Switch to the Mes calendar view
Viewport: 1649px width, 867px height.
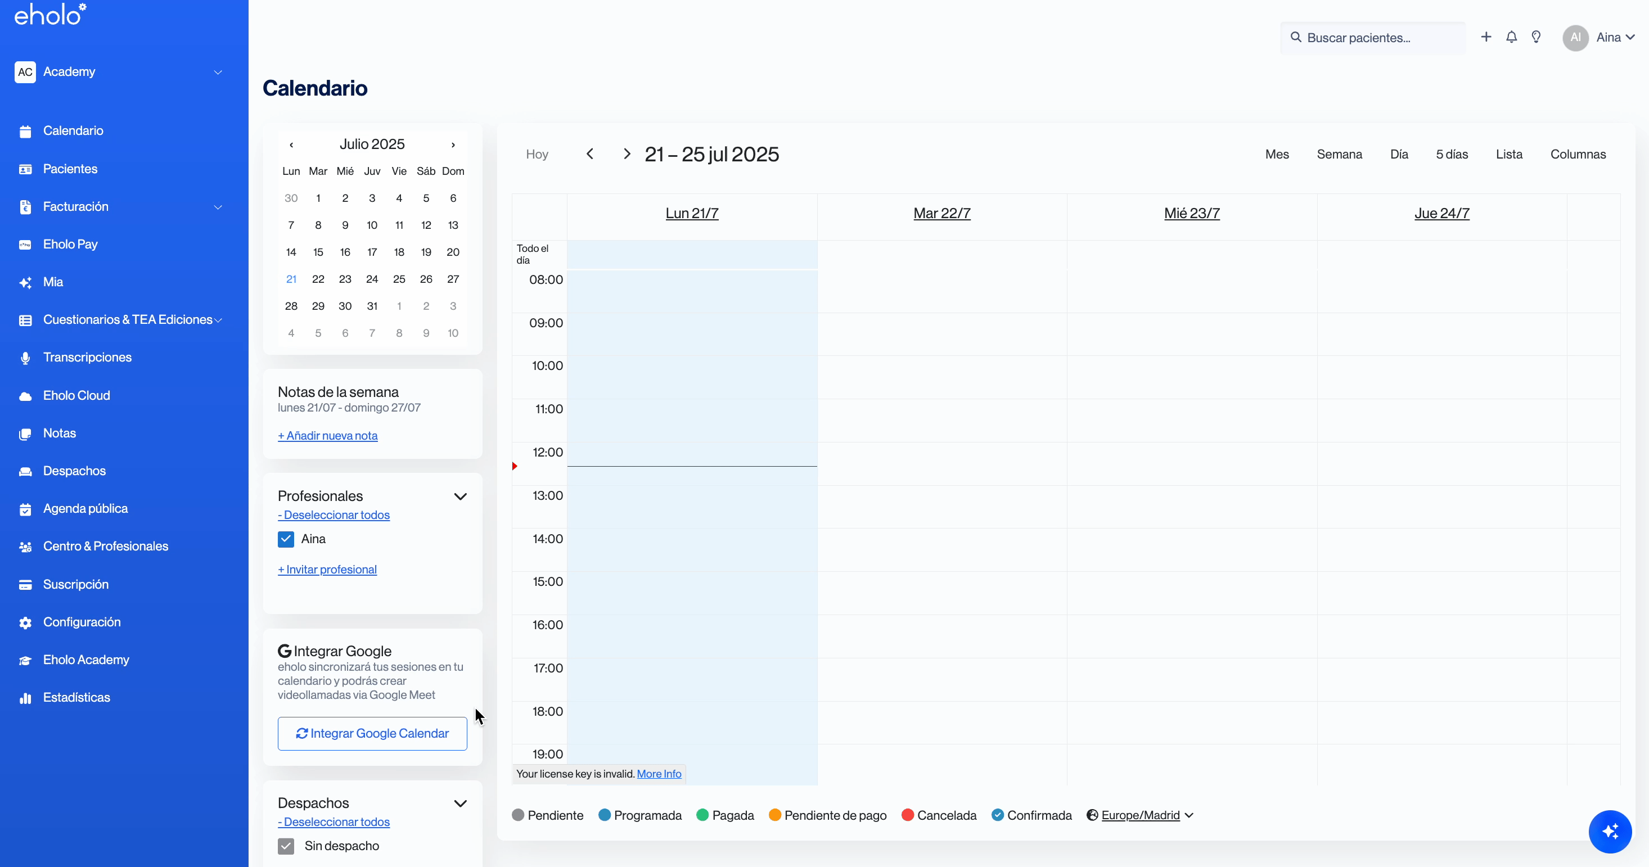tap(1277, 154)
